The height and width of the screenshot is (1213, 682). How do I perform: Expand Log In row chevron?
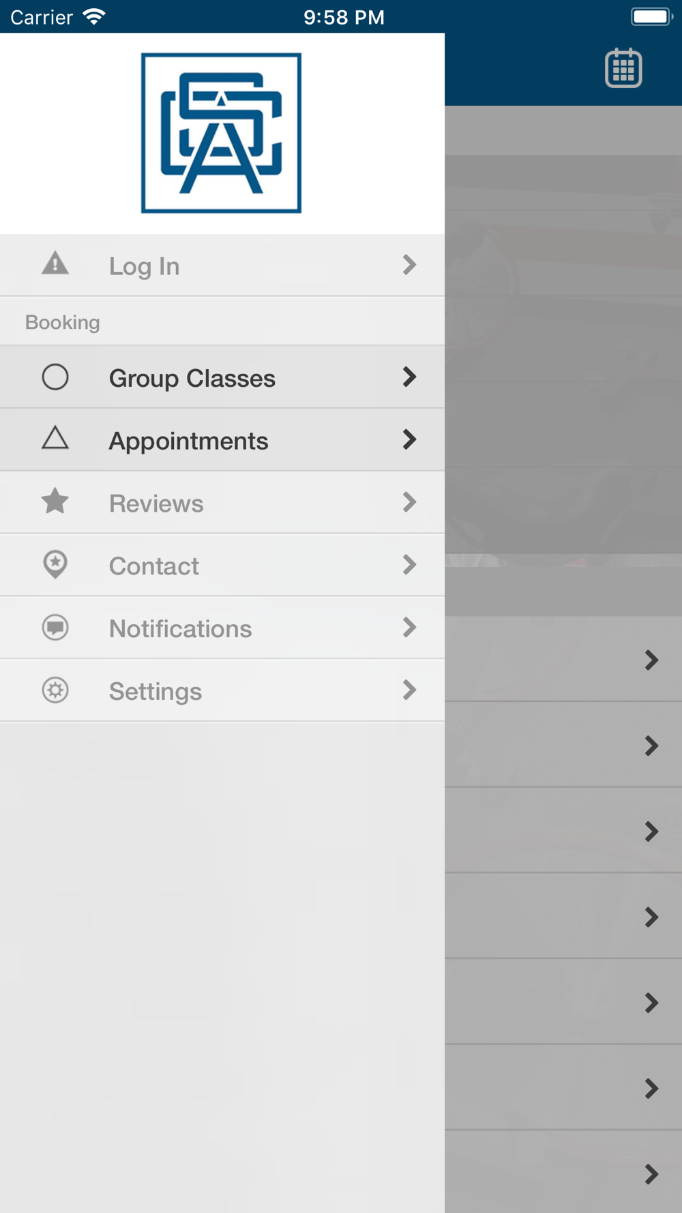[x=409, y=265]
